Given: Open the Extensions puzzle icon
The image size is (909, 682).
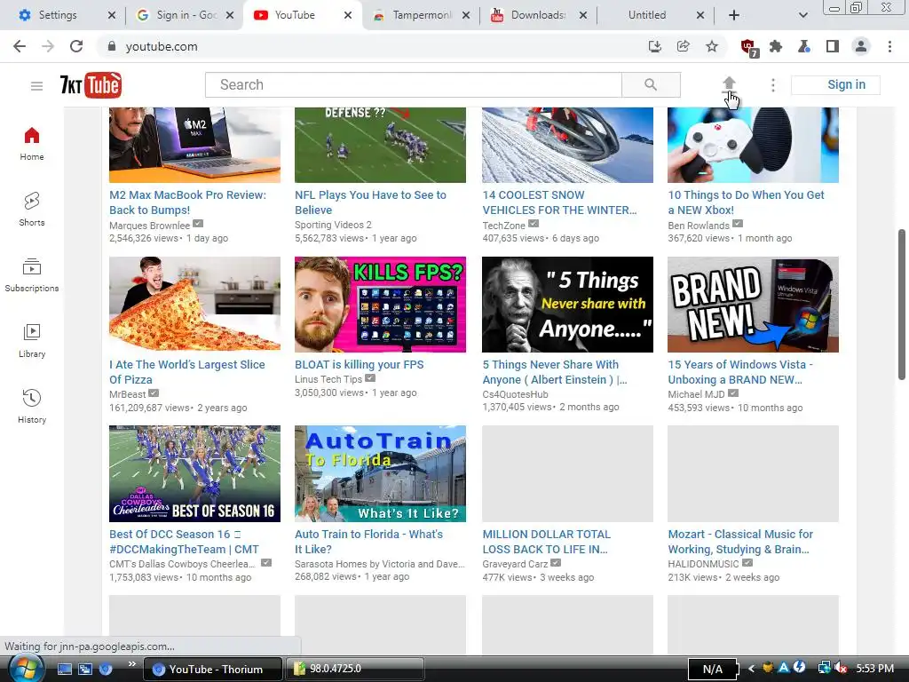Looking at the screenshot, I should tap(776, 46).
